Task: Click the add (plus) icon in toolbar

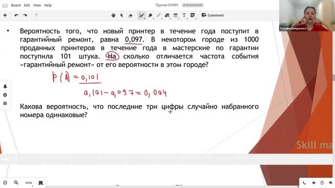Action: (x=5, y=15)
